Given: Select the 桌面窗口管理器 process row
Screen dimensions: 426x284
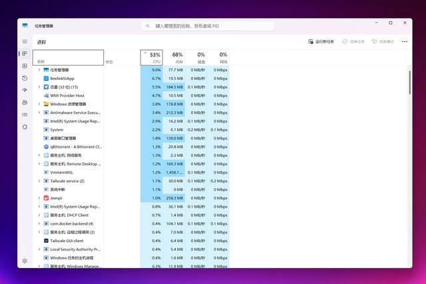Looking at the screenshot, I should click(130, 138).
